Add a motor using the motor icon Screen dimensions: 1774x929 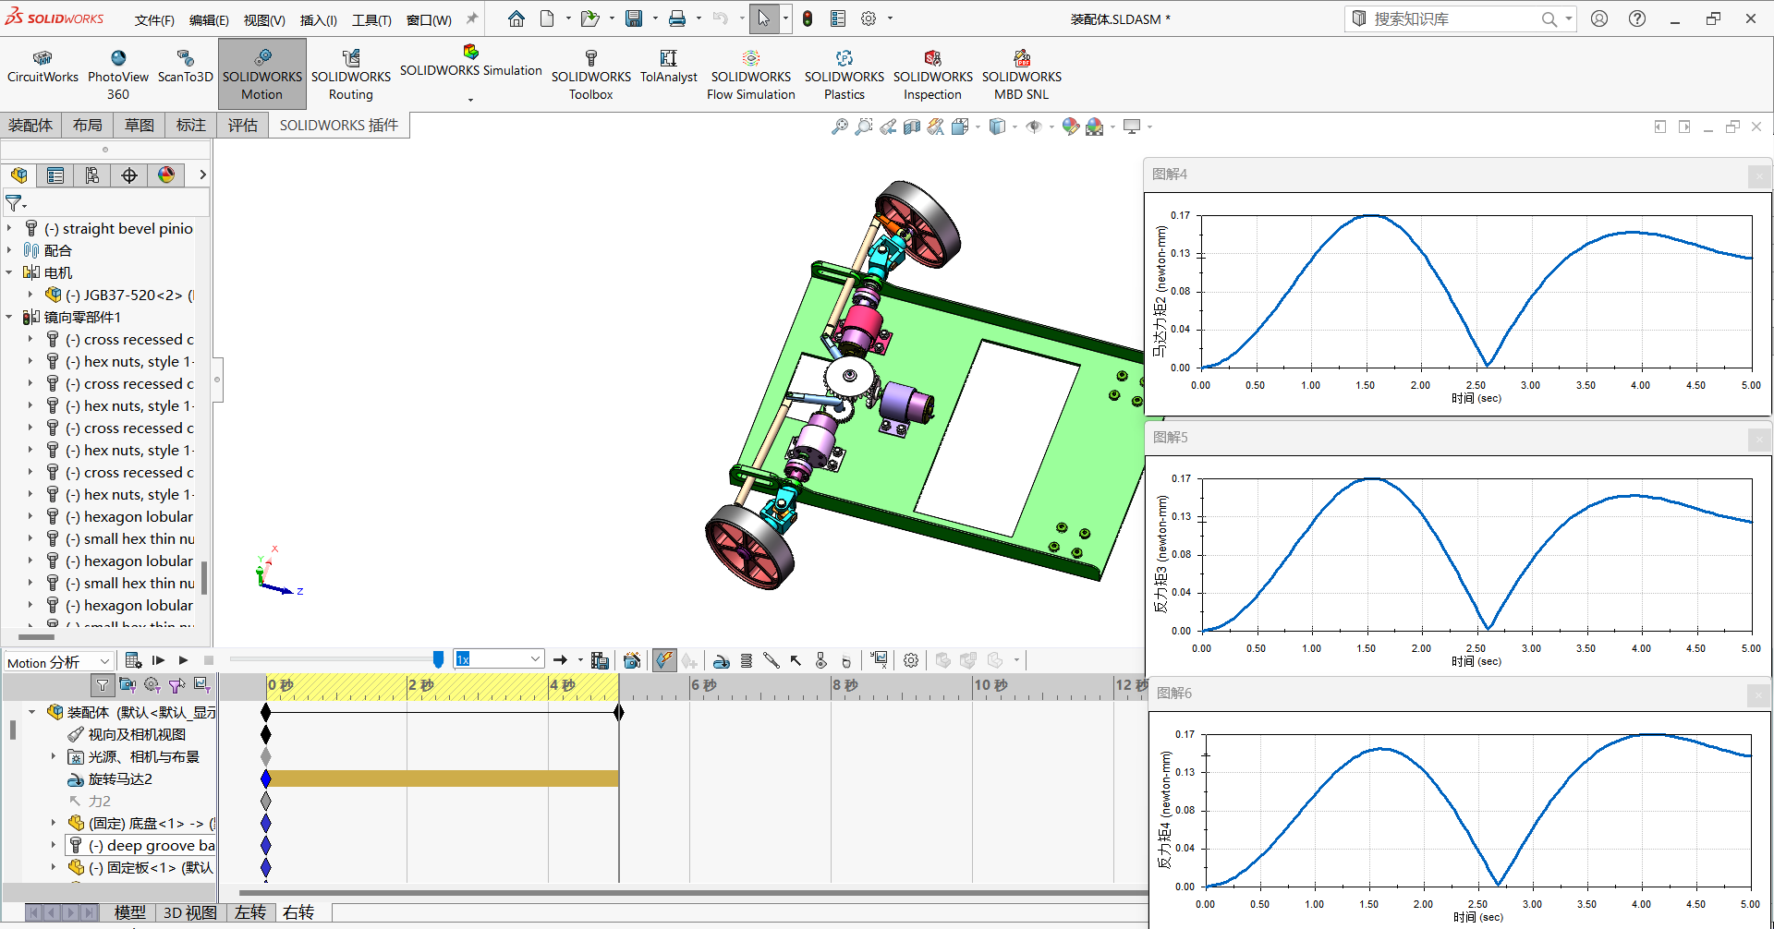point(722,660)
